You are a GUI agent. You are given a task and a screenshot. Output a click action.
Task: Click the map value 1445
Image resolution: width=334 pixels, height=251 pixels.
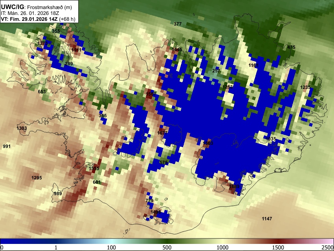point(177,50)
